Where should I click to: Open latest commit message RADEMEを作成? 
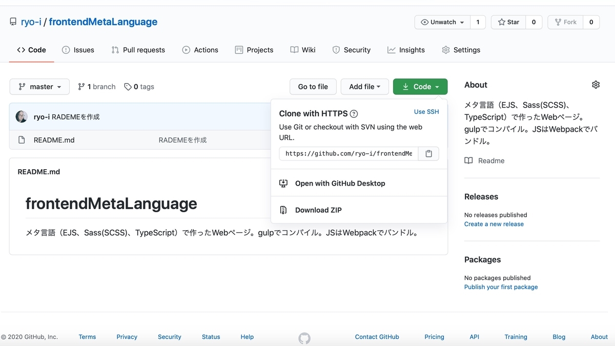76,117
